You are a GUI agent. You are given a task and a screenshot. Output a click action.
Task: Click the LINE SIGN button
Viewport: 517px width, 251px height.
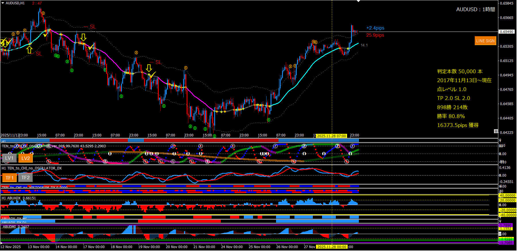point(485,41)
